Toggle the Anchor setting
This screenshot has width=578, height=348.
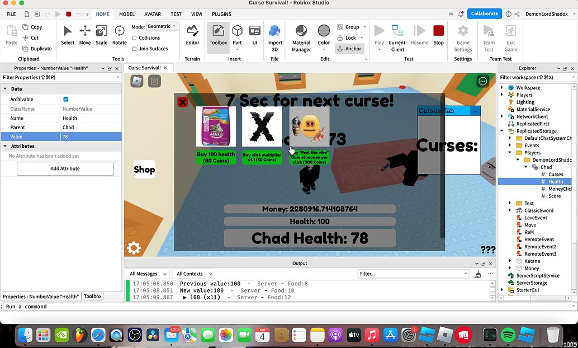tap(349, 49)
